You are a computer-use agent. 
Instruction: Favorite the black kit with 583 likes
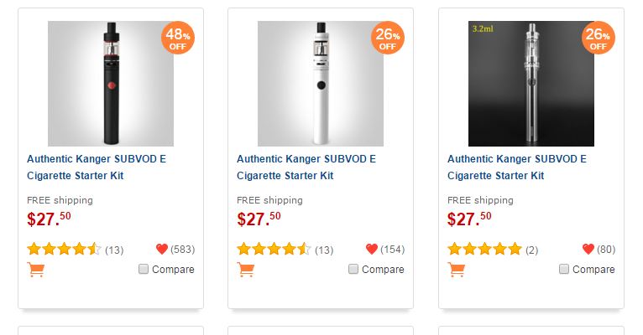pyautogui.click(x=162, y=249)
